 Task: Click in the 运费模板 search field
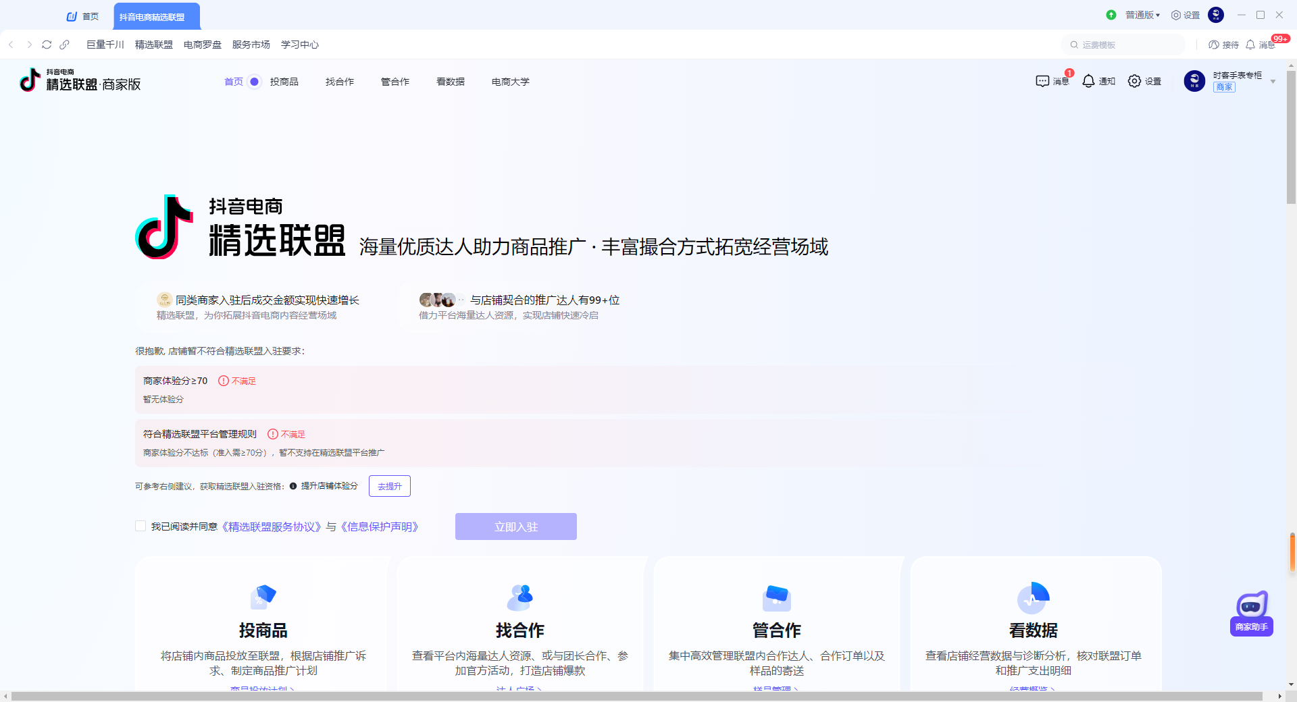[1123, 45]
